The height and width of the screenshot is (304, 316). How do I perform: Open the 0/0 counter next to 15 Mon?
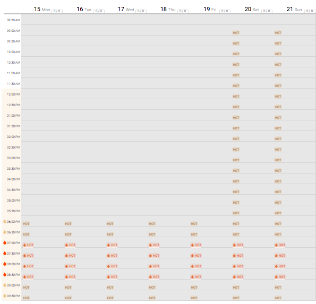click(57, 11)
